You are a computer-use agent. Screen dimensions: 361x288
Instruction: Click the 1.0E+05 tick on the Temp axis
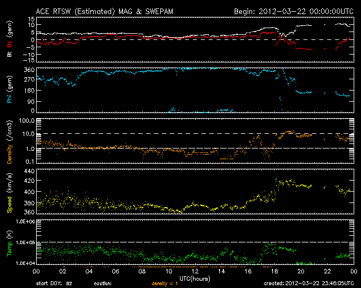25,242
